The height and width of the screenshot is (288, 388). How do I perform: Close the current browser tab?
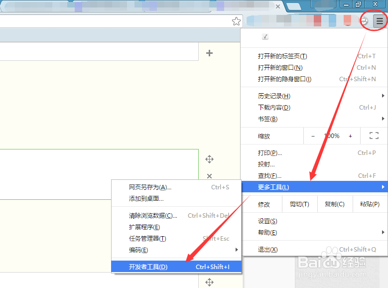pos(278,6)
